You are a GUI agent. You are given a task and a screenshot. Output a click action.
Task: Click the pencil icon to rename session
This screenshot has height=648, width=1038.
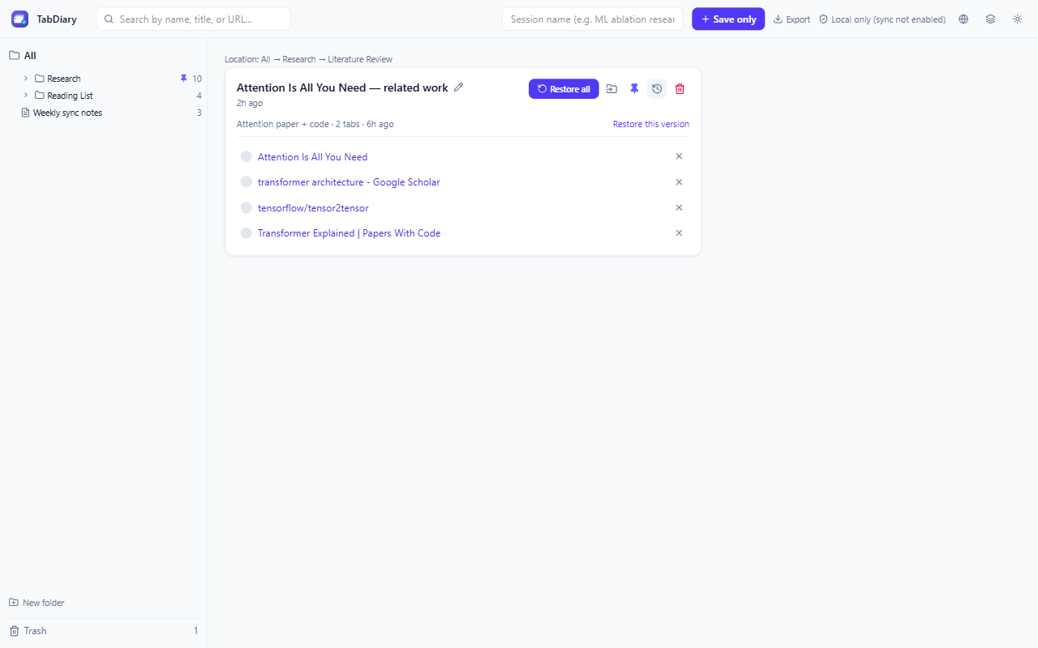(x=459, y=87)
